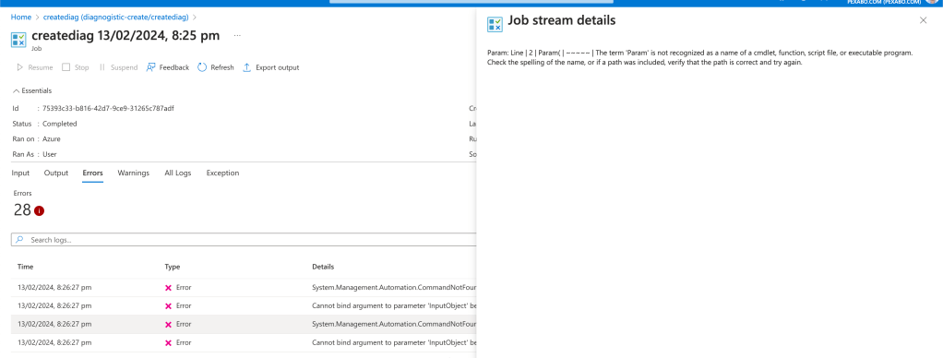Select the second row 'Cannot bind argument' error

click(244, 305)
